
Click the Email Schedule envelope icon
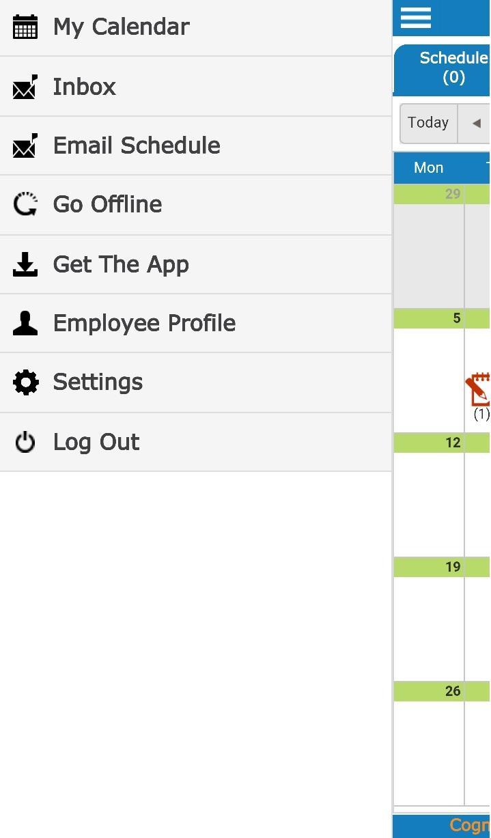tap(25, 146)
